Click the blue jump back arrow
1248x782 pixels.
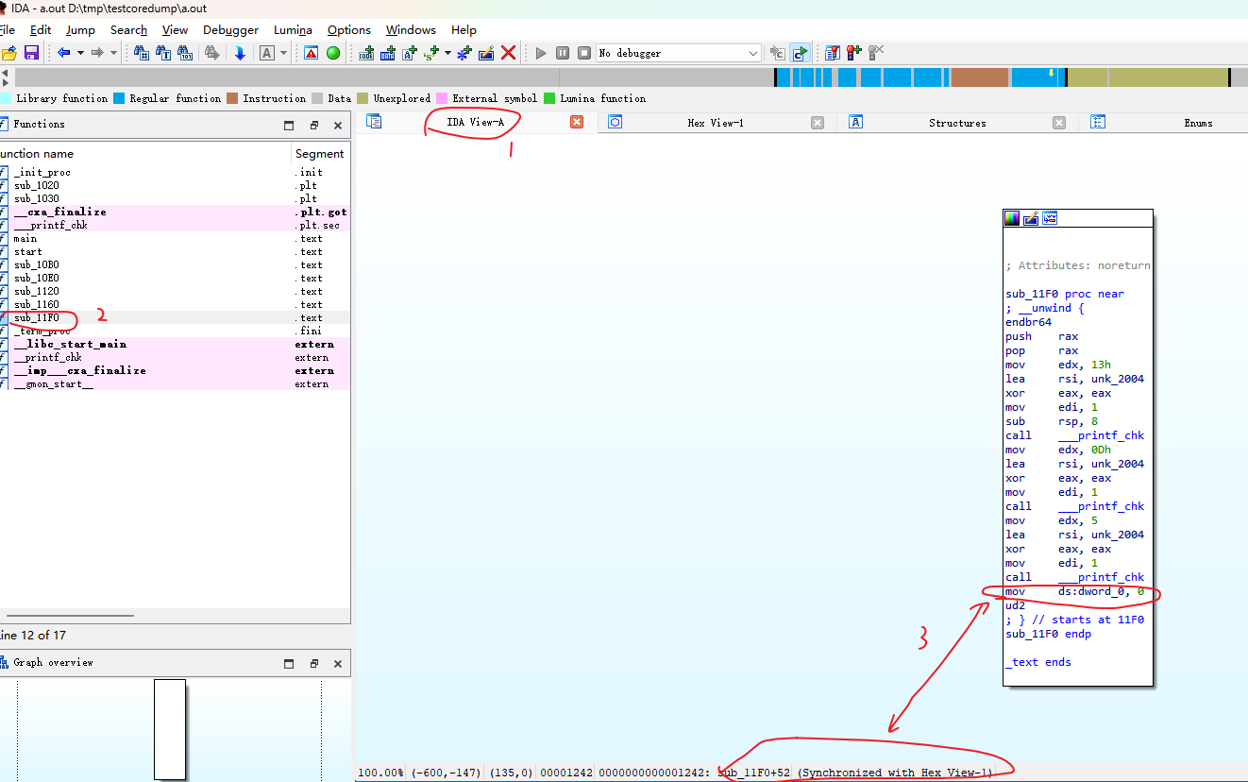pos(63,53)
